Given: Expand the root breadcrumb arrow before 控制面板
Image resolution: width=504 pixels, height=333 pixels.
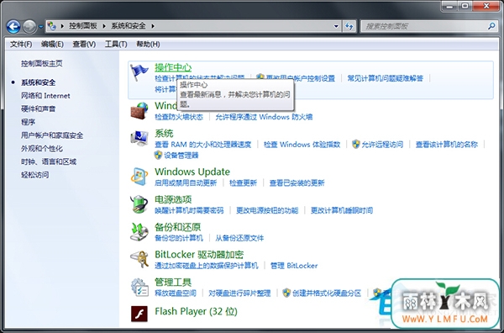Looking at the screenshot, I should click(61, 26).
